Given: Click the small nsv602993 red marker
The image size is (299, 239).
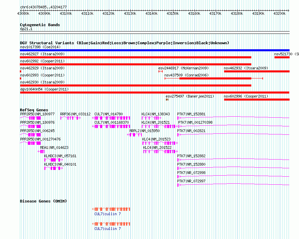Looking at the screenshot, I should [x=20, y=78].
